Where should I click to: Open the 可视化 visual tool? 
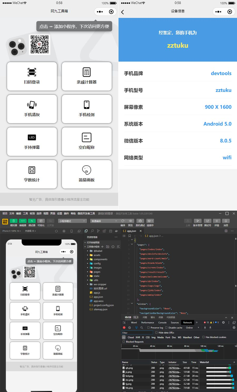click(x=41, y=221)
